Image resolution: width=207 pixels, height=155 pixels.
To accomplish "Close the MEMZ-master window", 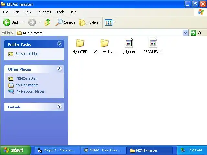I will pos(203,4).
